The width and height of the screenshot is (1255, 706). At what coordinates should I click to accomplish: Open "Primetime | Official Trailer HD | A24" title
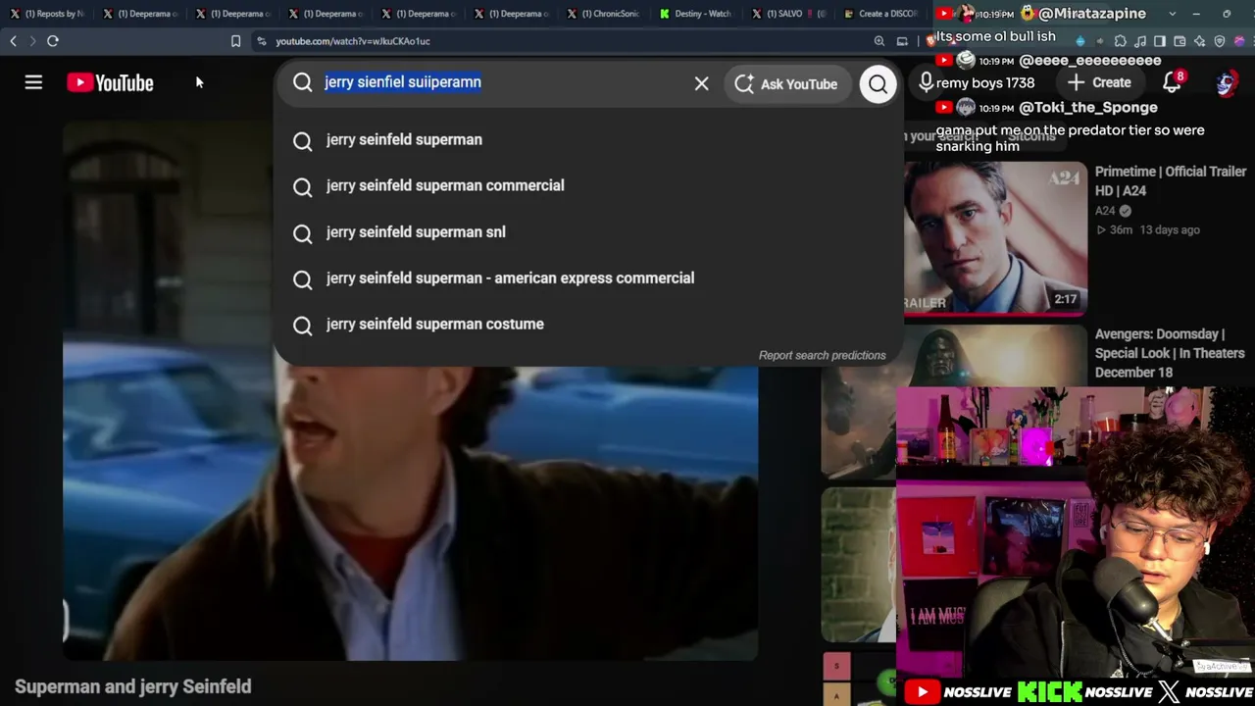coord(1171,181)
